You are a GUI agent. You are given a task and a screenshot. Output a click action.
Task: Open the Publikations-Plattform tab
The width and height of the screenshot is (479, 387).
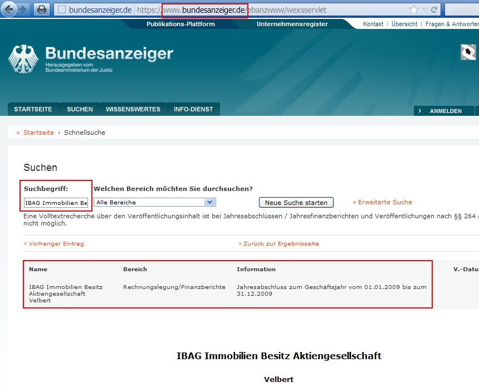[180, 24]
